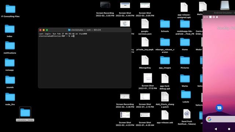Select the external drive icon on desktop

coord(225,5)
